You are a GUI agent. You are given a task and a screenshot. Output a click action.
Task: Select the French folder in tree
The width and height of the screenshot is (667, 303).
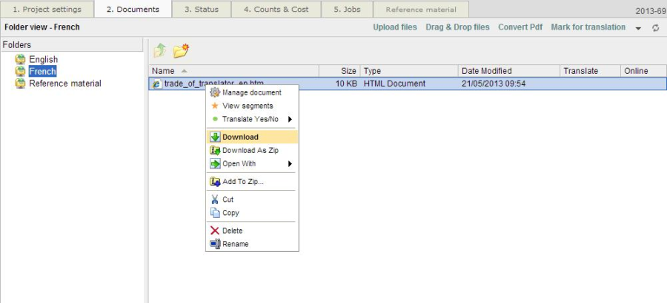coord(42,72)
